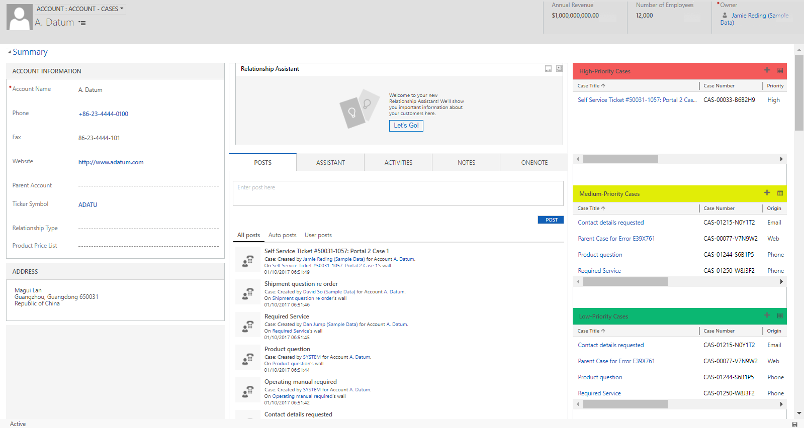The image size is (804, 428).
Task: Add a new High-Priority case with plus icon
Action: (x=767, y=70)
